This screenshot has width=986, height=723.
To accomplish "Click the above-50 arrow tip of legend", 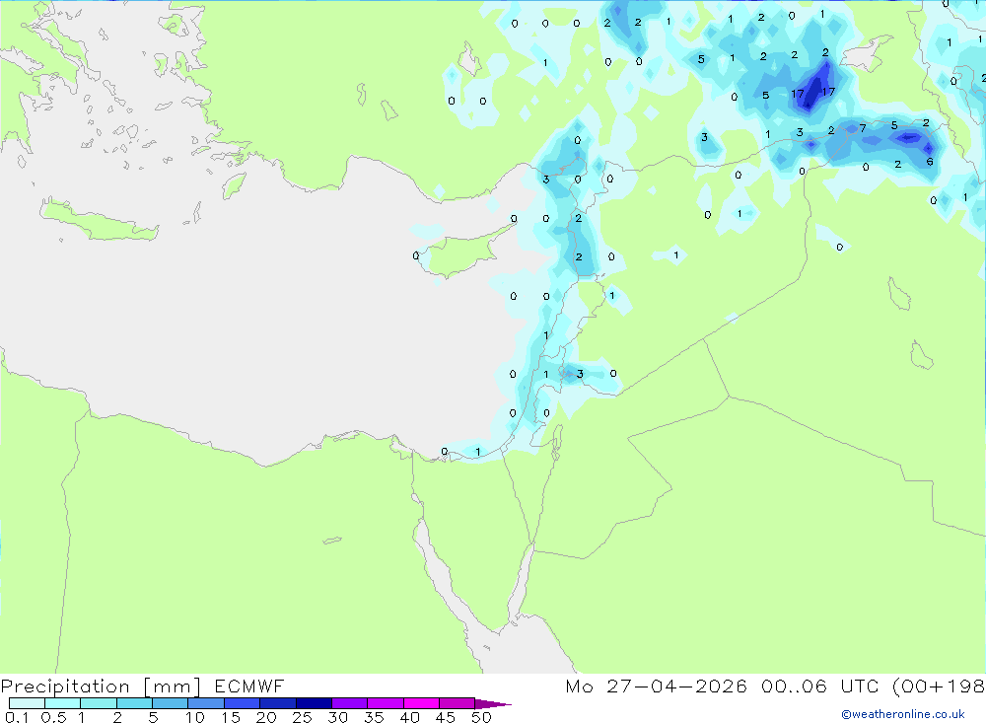I will (x=493, y=703).
